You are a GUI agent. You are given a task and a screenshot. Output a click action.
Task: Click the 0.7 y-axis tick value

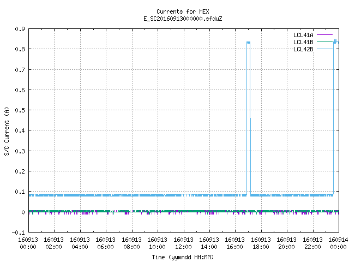point(20,70)
